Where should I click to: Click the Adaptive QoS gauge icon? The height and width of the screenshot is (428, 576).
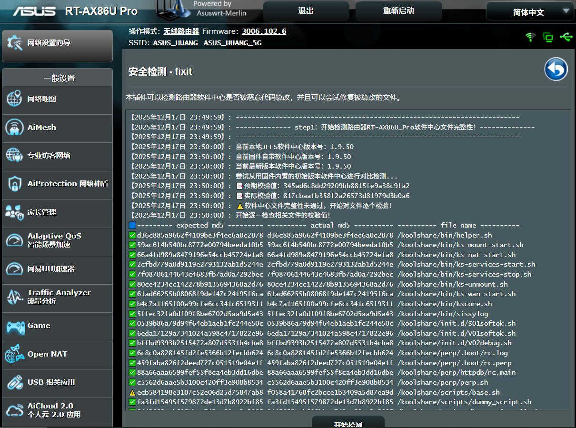pyautogui.click(x=15, y=240)
